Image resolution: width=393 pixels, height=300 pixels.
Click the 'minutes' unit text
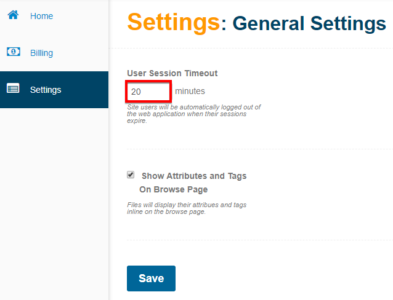coord(190,91)
